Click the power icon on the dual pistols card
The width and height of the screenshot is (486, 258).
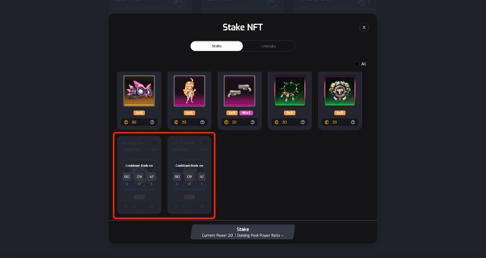coord(227,122)
